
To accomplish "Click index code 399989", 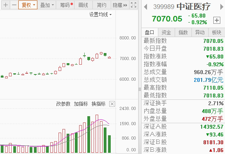I will click(164, 7).
